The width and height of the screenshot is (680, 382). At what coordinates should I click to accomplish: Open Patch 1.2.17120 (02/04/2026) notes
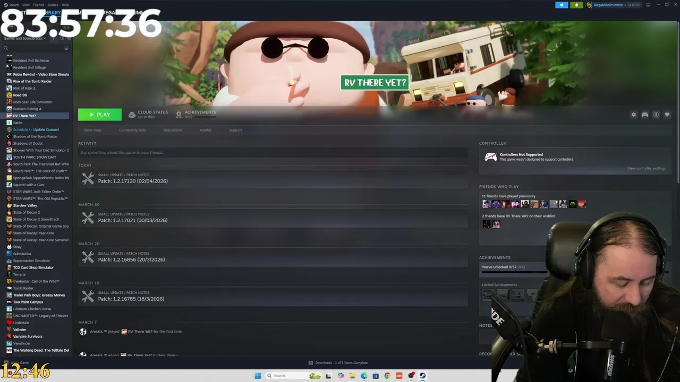[x=273, y=179]
